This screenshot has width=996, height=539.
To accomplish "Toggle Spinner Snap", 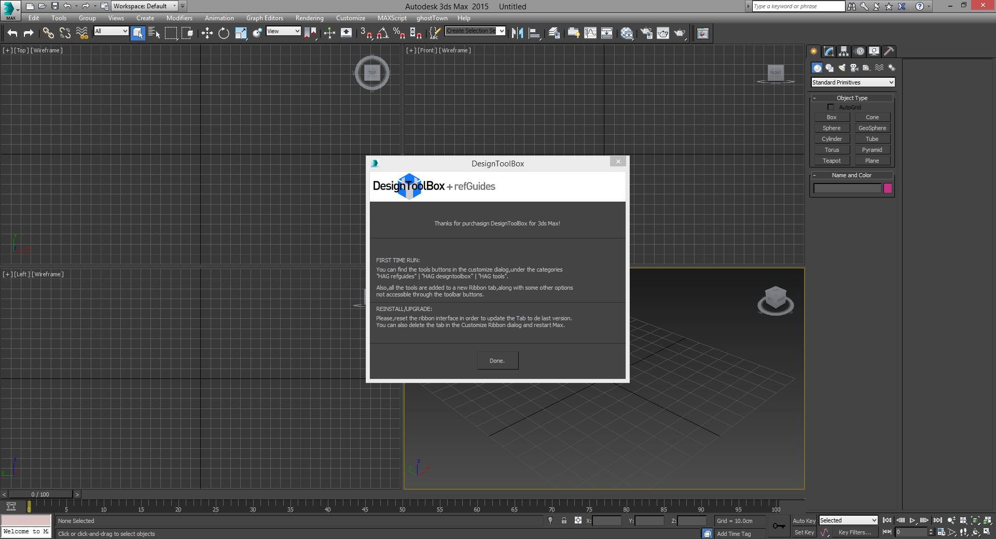I will pos(416,33).
